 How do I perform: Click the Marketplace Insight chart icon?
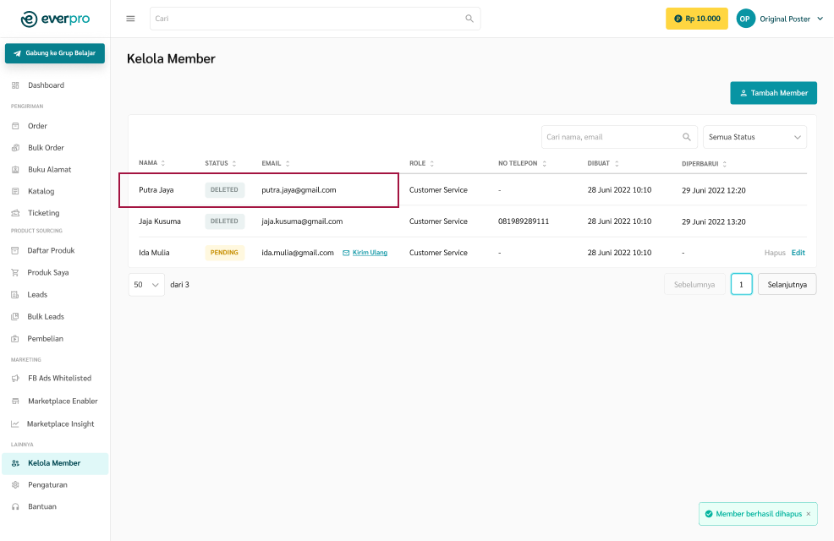[x=15, y=424]
